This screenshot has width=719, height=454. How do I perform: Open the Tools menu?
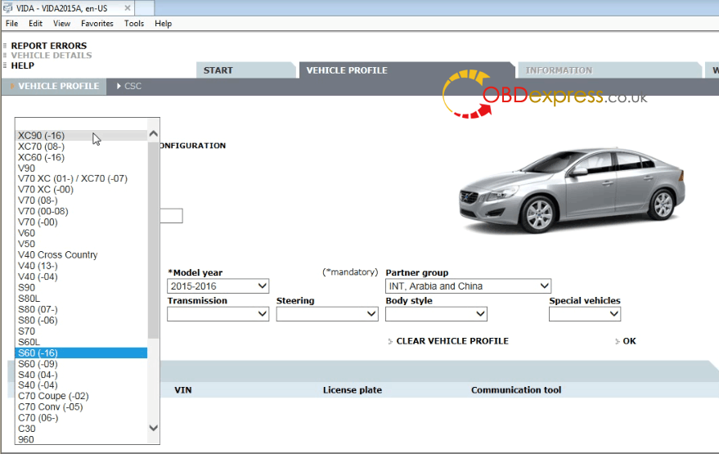pos(134,24)
